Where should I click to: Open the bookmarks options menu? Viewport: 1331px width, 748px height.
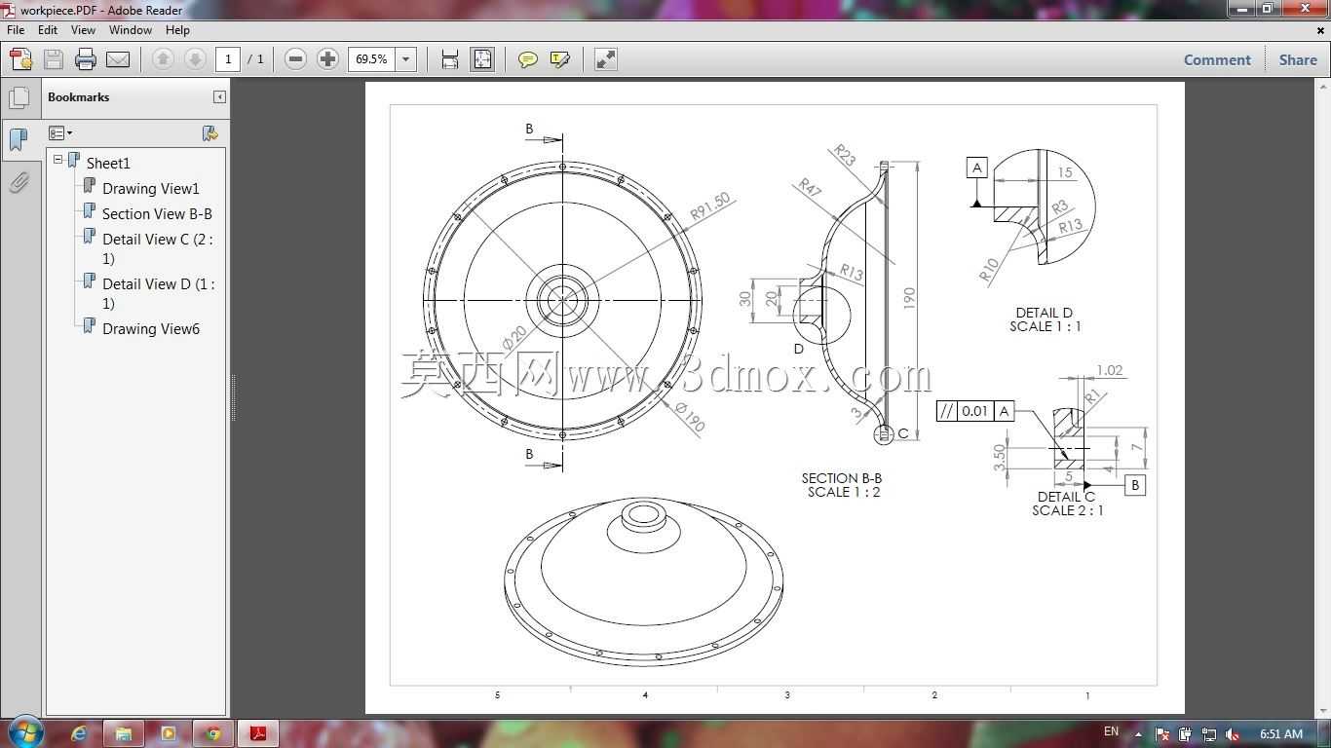[60, 133]
